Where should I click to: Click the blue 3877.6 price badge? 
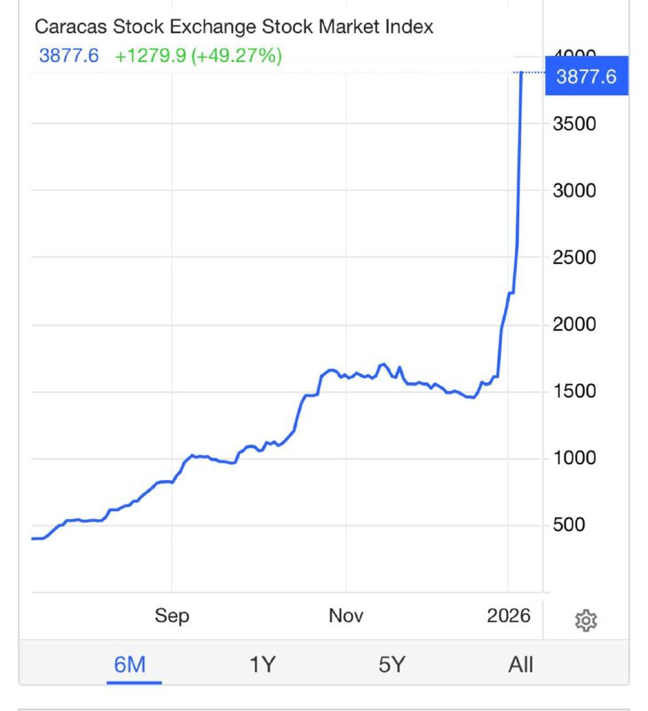point(586,77)
